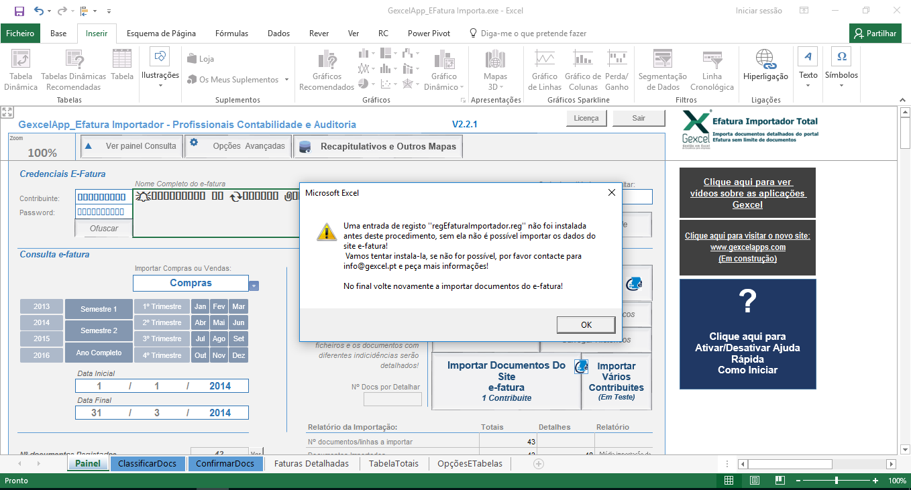The width and height of the screenshot is (911, 490).
Task: Adjust the zoom slider in status bar
Action: (x=837, y=481)
